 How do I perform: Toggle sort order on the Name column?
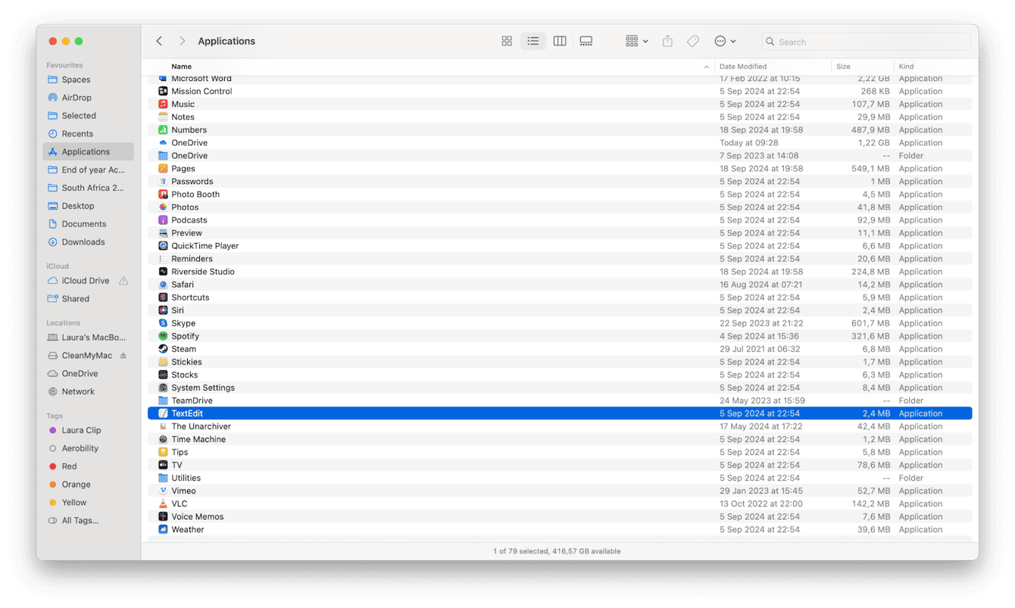[x=181, y=66]
